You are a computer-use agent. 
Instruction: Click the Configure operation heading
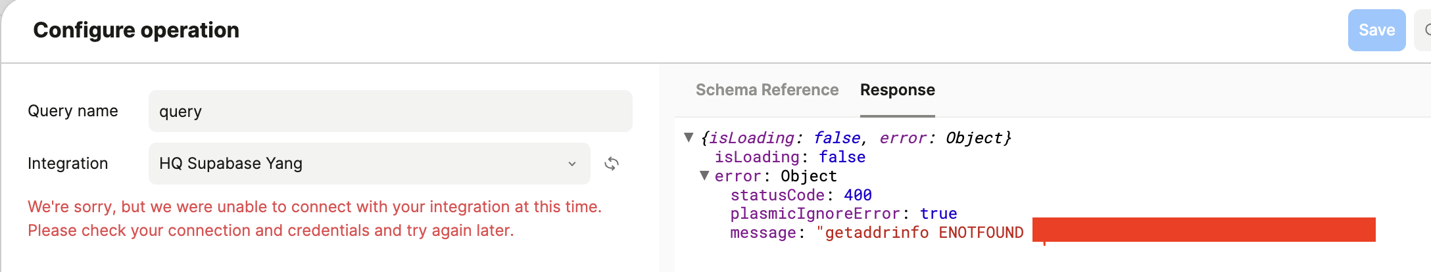pos(136,30)
